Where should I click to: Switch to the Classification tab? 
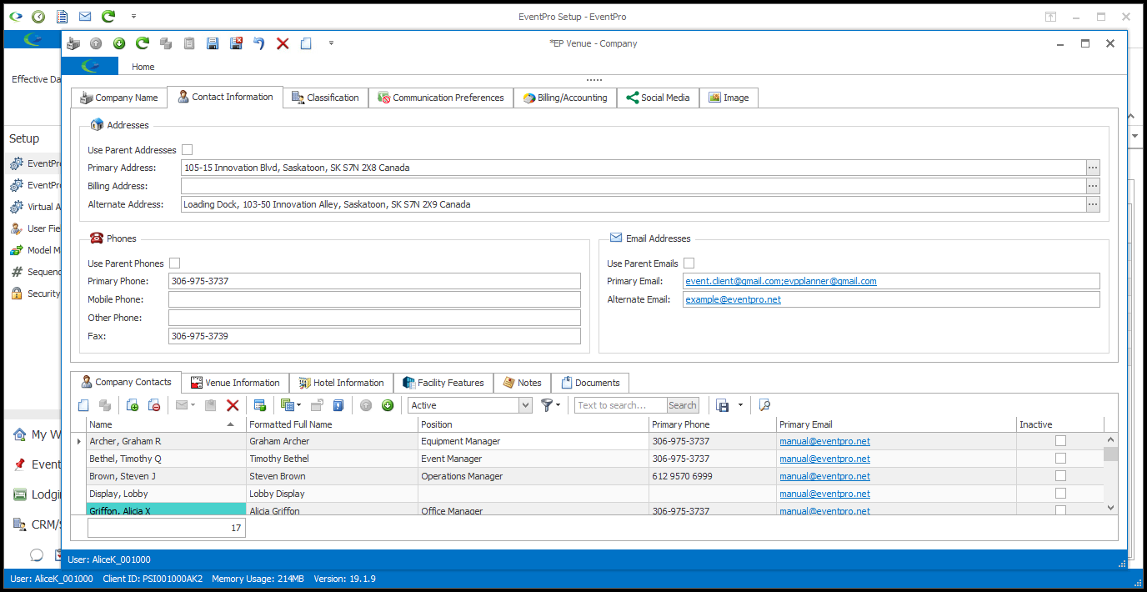(x=325, y=98)
